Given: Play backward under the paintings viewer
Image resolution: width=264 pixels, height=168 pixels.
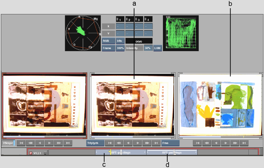Looking at the screenshot, I should (216, 143).
